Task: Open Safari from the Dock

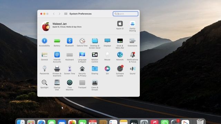Action: pos(41,122)
